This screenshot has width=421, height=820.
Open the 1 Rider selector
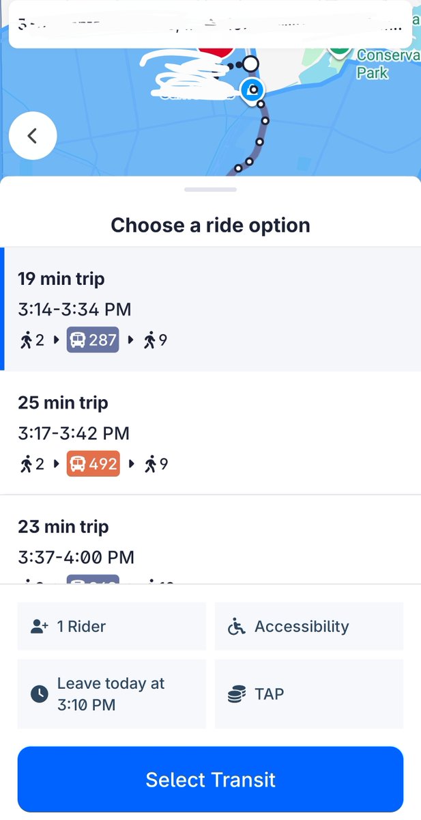tap(111, 627)
